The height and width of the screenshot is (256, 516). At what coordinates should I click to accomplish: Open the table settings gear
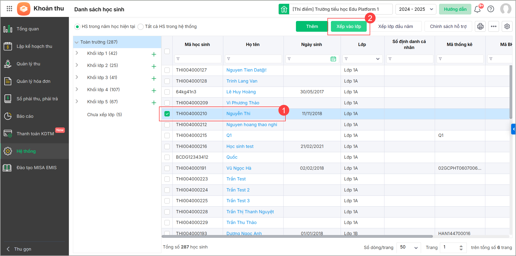[507, 26]
